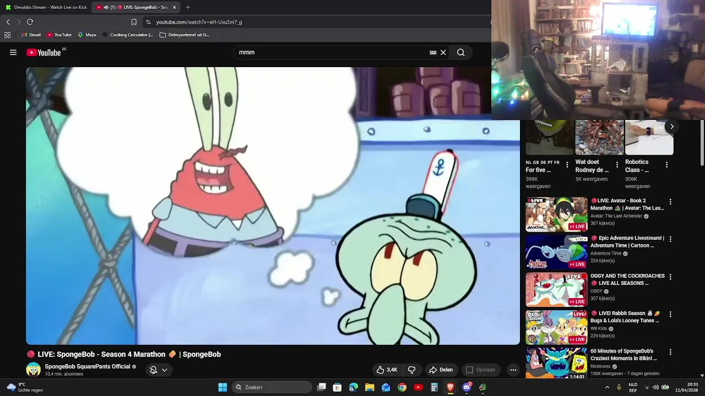This screenshot has width=705, height=396.
Task: Open the YouTube bookmark
Action: point(59,35)
